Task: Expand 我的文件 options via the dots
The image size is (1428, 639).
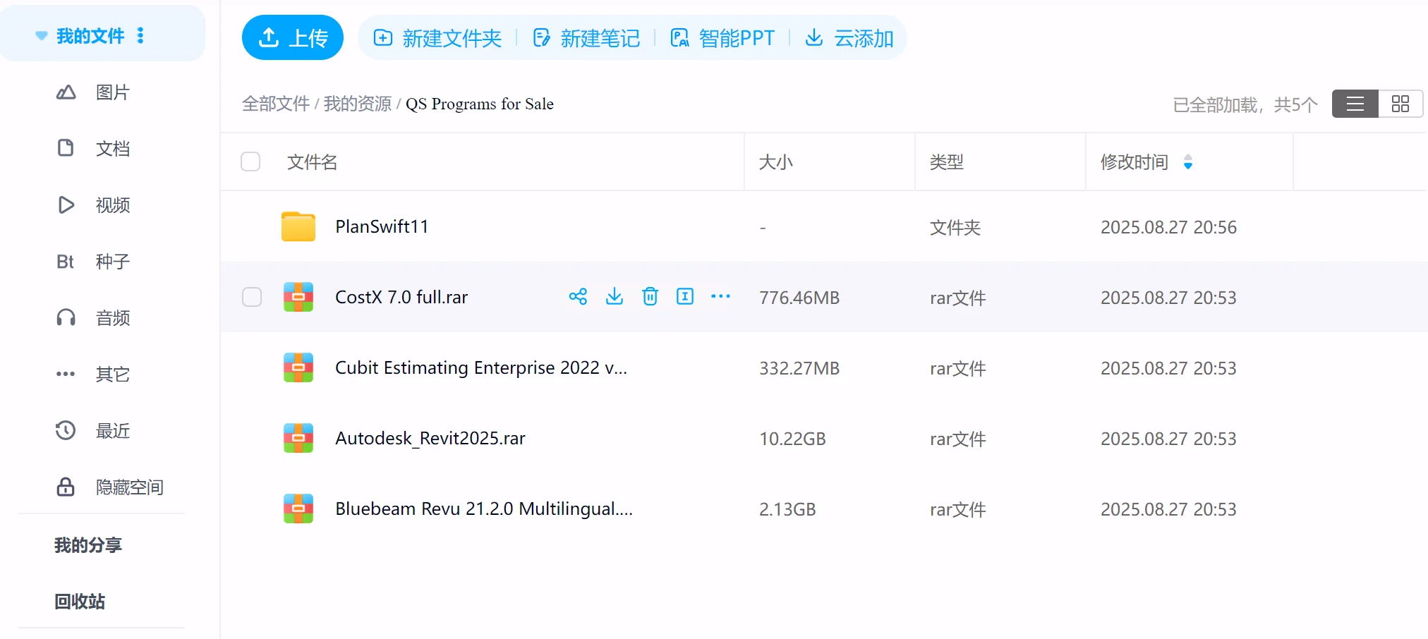Action: [140, 34]
